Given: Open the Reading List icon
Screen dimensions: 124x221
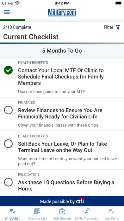Looking at the screenshot, I should pos(37,211).
